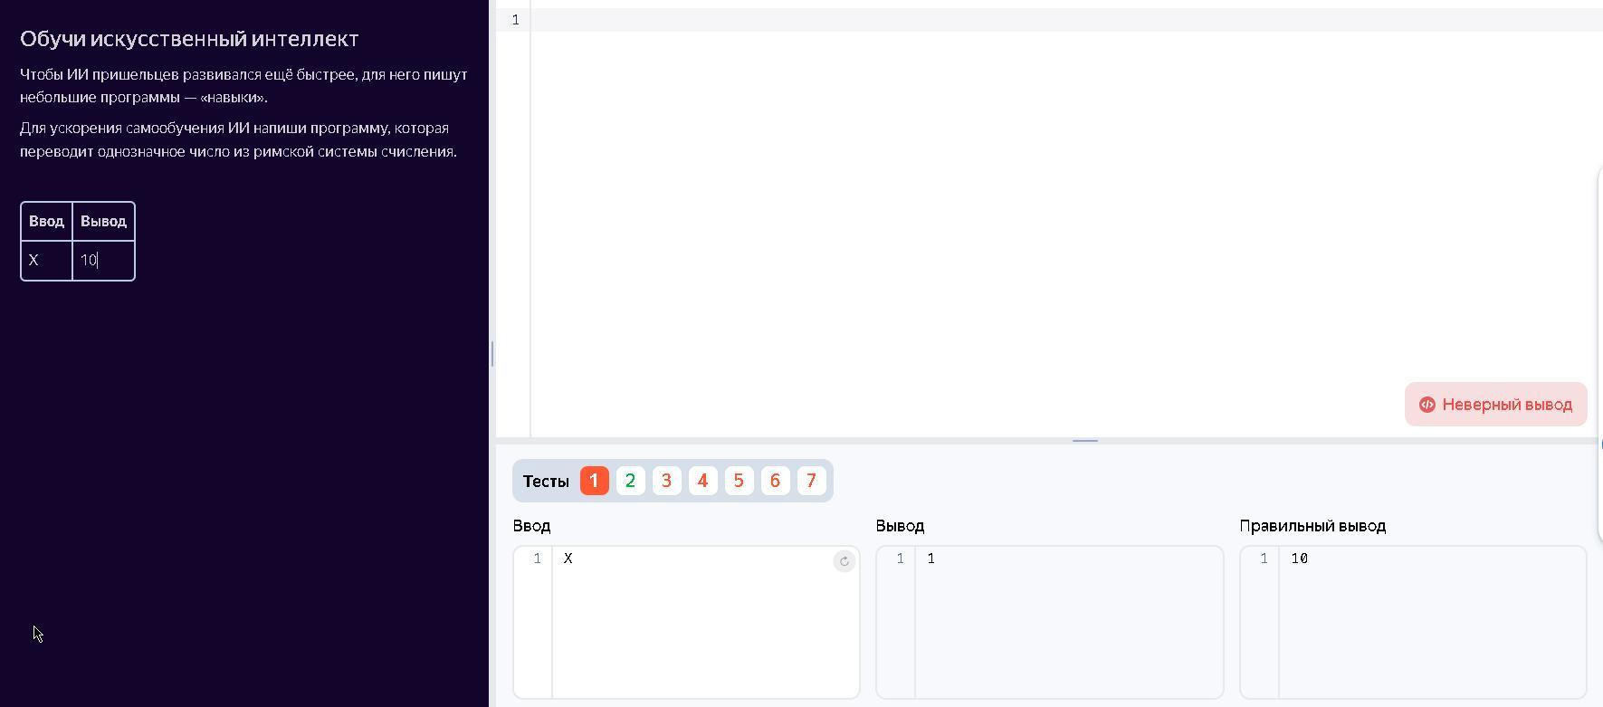Click inside the Вывод output box
The height and width of the screenshot is (707, 1603).
(x=1068, y=616)
